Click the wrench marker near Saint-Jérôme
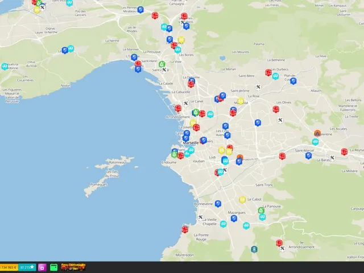The image size is (364, 273). pyautogui.click(x=258, y=87)
